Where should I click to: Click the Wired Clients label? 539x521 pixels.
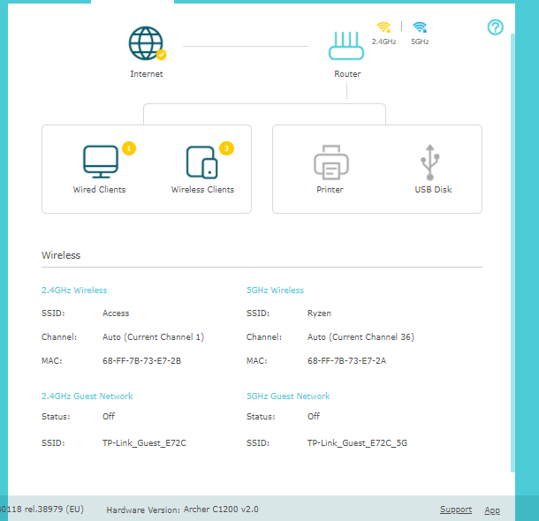(99, 190)
